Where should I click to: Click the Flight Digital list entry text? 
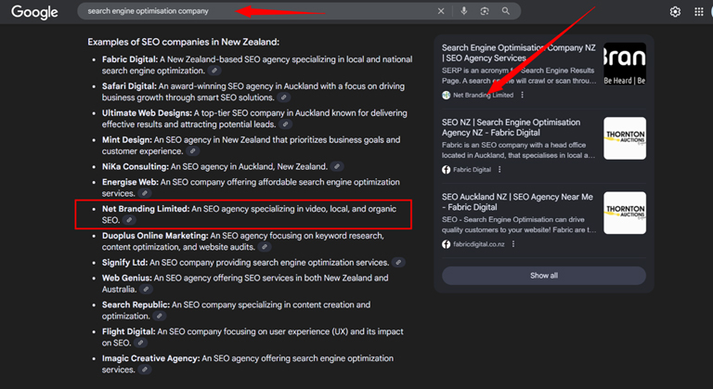pyautogui.click(x=253, y=338)
